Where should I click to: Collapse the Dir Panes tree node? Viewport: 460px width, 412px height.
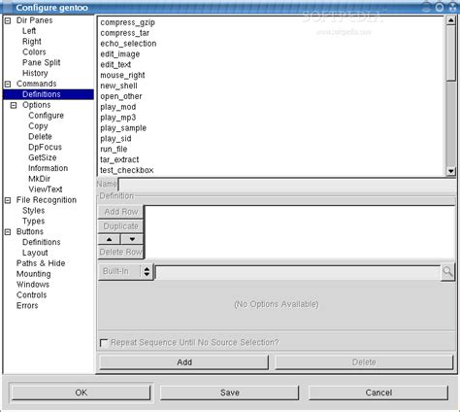pyautogui.click(x=8, y=20)
